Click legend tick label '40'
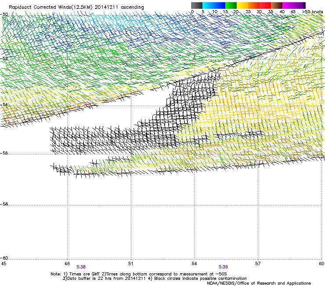This screenshot has height=286, width=325. pos(282,12)
